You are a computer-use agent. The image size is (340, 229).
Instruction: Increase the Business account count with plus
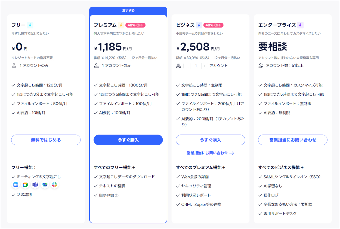204,66
